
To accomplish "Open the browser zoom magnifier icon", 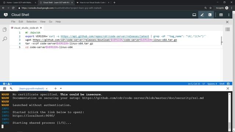I will tap(206, 8).
